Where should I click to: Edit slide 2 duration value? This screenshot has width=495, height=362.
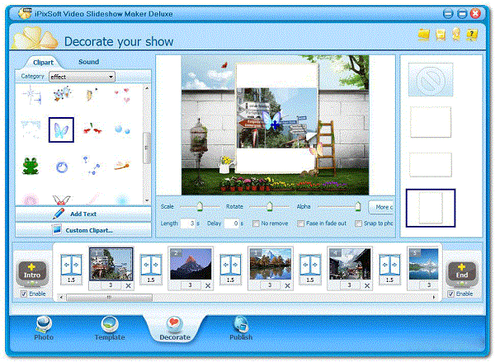click(191, 285)
